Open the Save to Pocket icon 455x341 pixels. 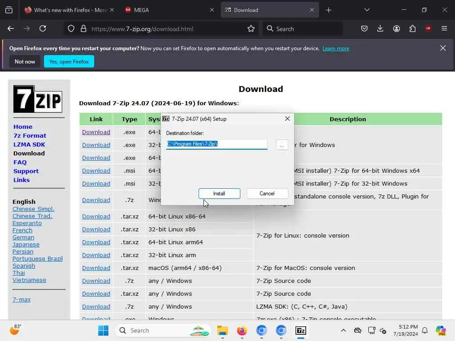click(x=364, y=29)
